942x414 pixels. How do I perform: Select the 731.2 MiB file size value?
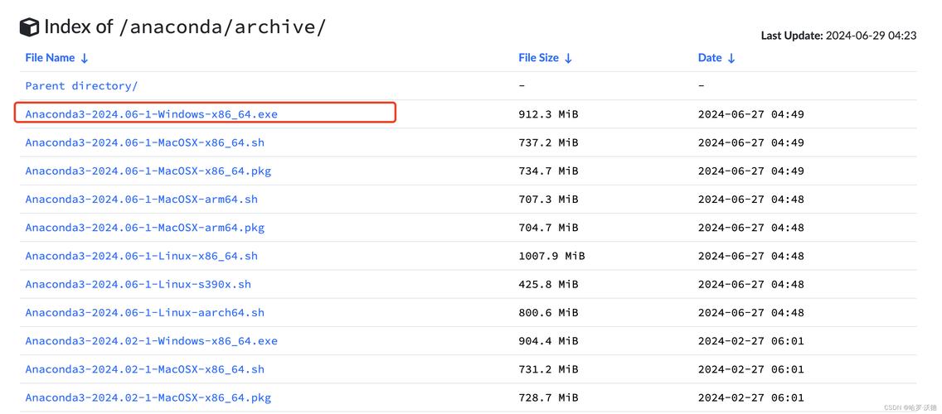point(548,369)
